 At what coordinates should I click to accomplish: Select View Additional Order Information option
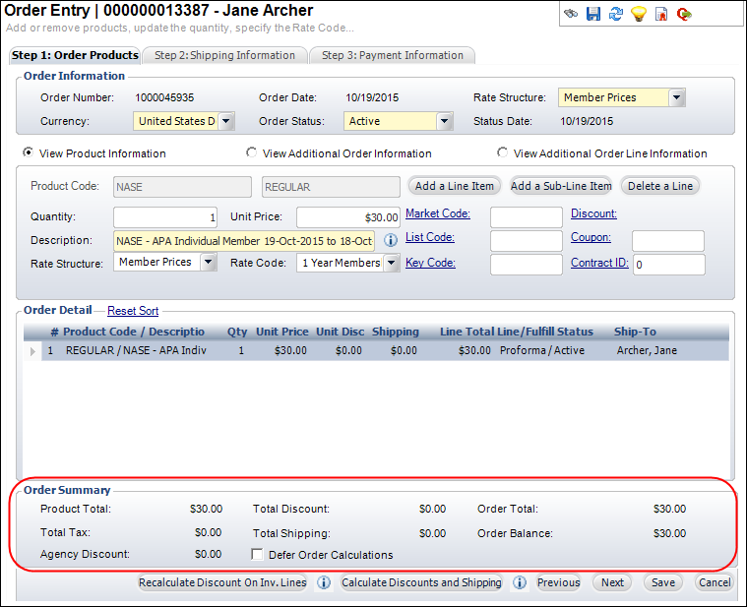pyautogui.click(x=251, y=152)
